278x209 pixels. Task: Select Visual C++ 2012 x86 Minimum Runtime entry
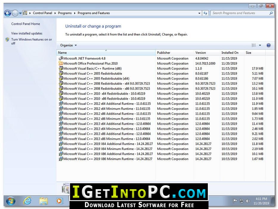[x=107, y=119]
